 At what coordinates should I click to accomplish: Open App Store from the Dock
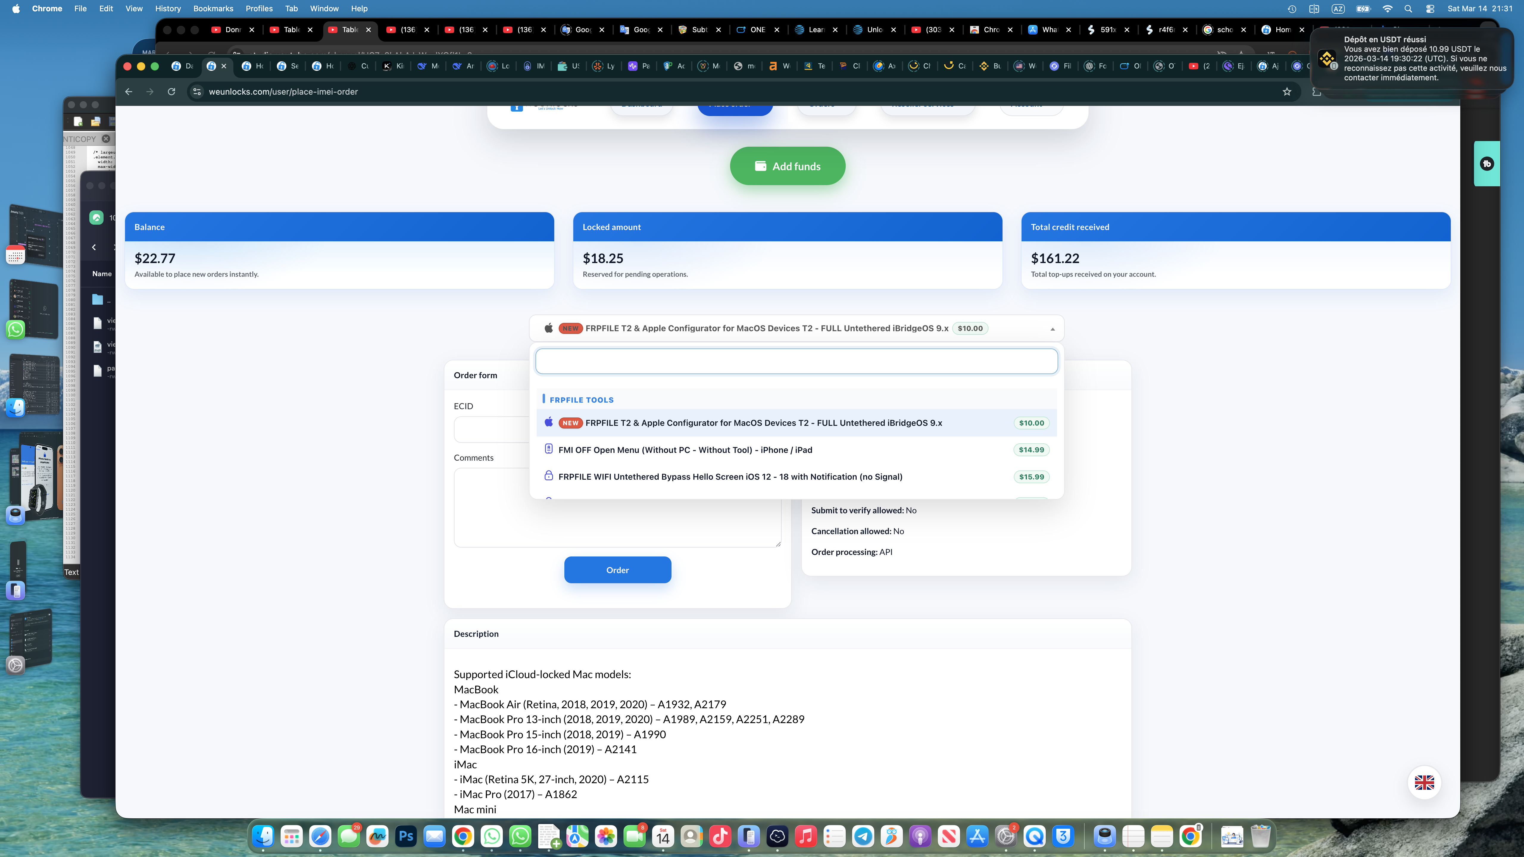tap(977, 836)
